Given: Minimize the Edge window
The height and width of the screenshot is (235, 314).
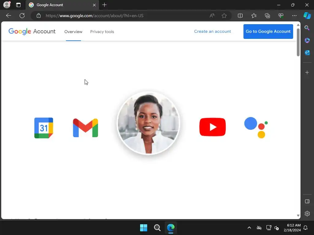Looking at the screenshot, I should coord(278,5).
